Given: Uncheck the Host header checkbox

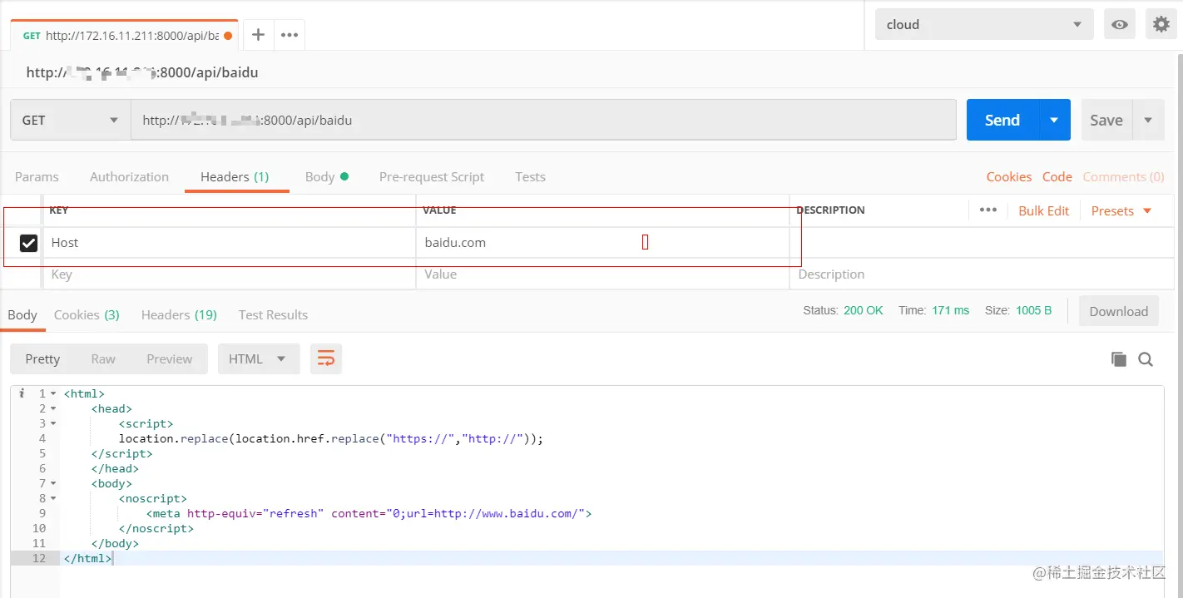Looking at the screenshot, I should (29, 243).
